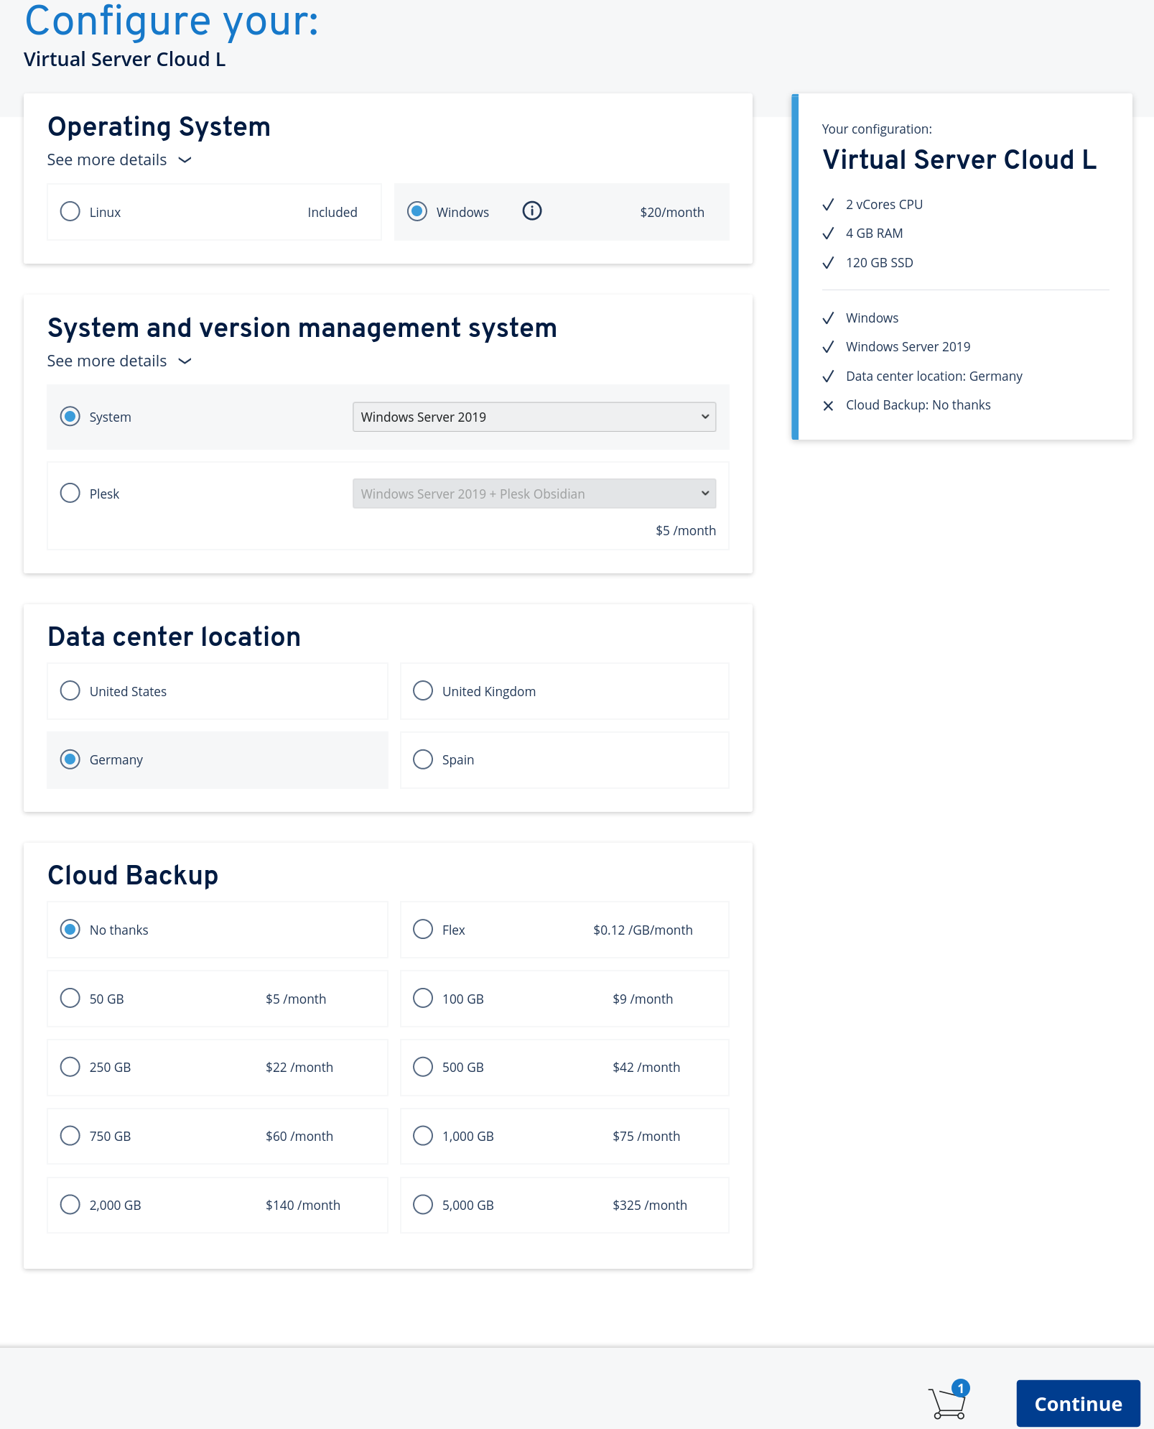Open the shopping cart icon
Image resolution: width=1154 pixels, height=1429 pixels.
click(x=949, y=1401)
